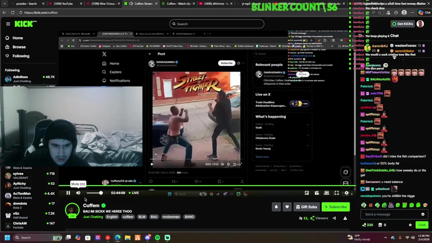Open Home in Kick sidebar
Viewport: 432px width, 243px height.
[14, 38]
